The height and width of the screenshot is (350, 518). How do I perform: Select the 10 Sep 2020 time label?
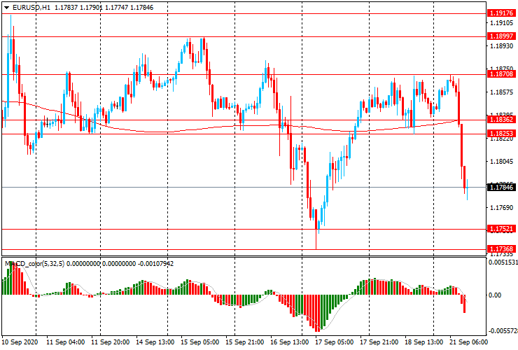click(x=20, y=342)
